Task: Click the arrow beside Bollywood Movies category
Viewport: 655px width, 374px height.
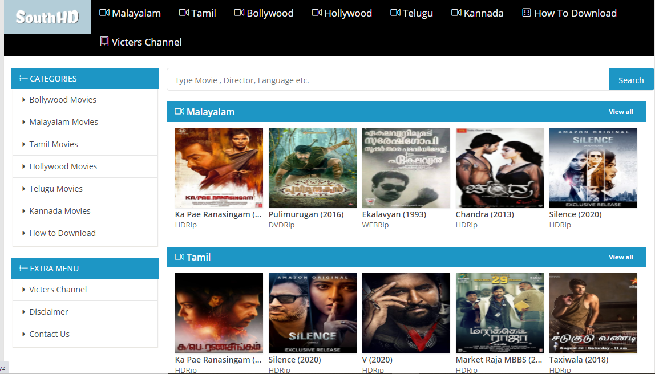Action: 24,100
